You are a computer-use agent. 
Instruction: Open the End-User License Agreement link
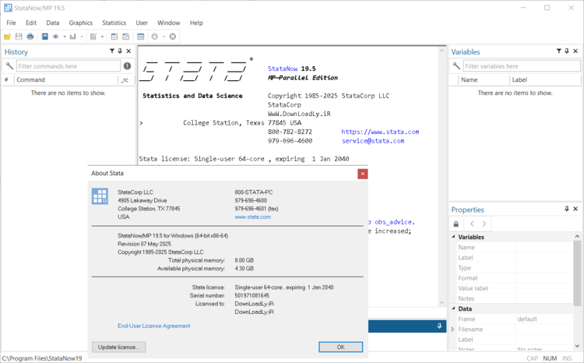(153, 326)
